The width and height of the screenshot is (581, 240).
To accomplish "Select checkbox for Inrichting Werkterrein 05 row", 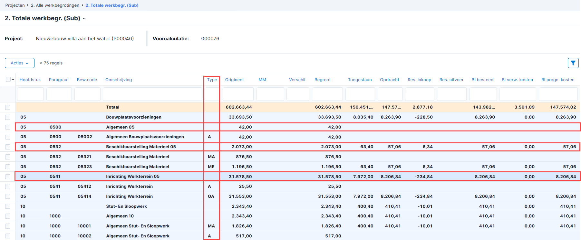I will pyautogui.click(x=8, y=177).
